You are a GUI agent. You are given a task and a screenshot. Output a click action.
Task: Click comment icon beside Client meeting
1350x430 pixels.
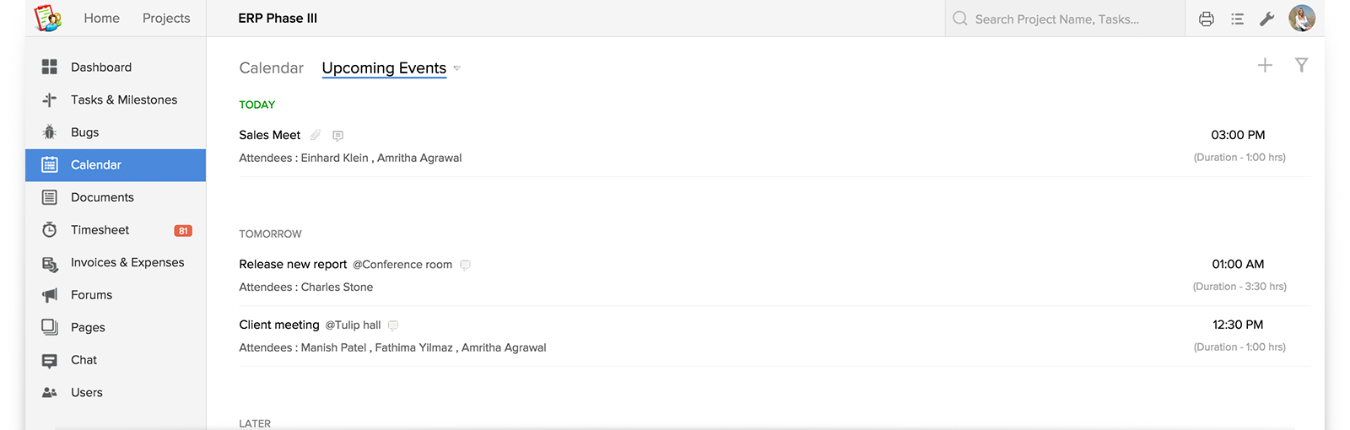tap(393, 325)
